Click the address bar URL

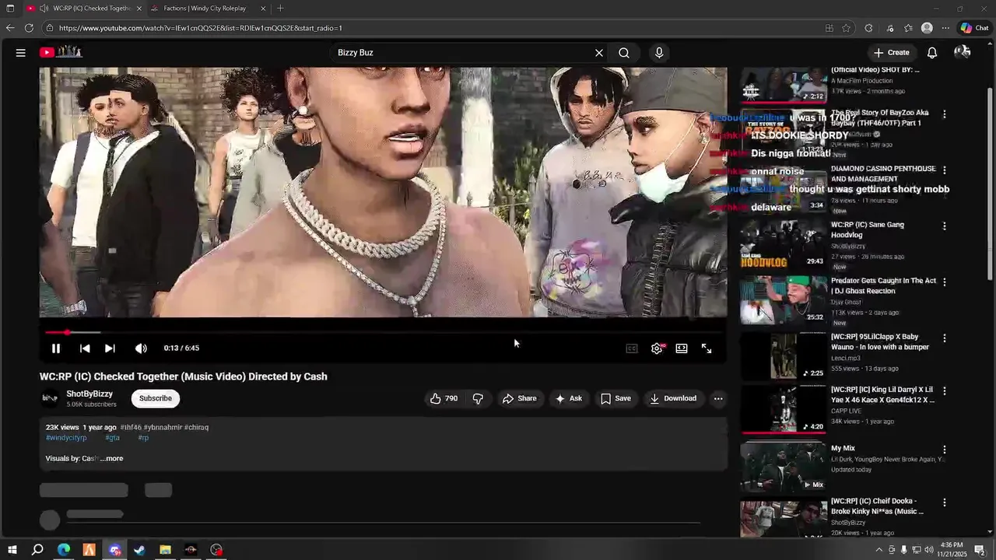click(201, 28)
